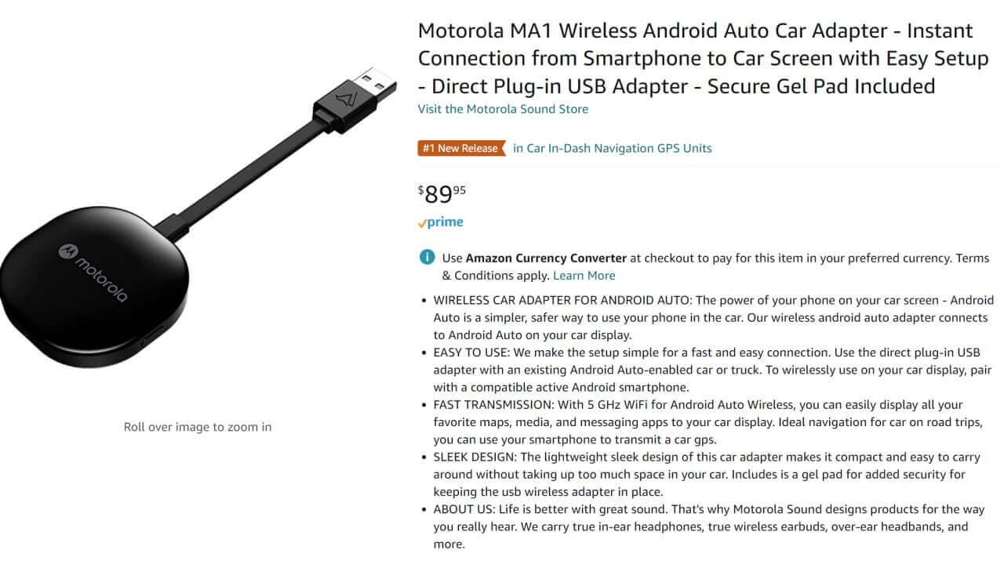This screenshot has height=564, width=1004.
Task: Click the product title heading
Action: tap(690, 58)
